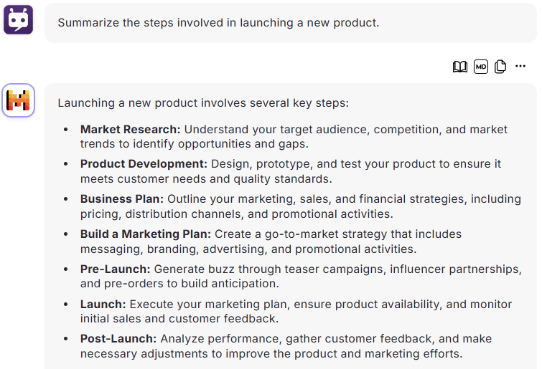542x369 pixels.
Task: Open the three-dot more options menu
Action: pos(520,66)
